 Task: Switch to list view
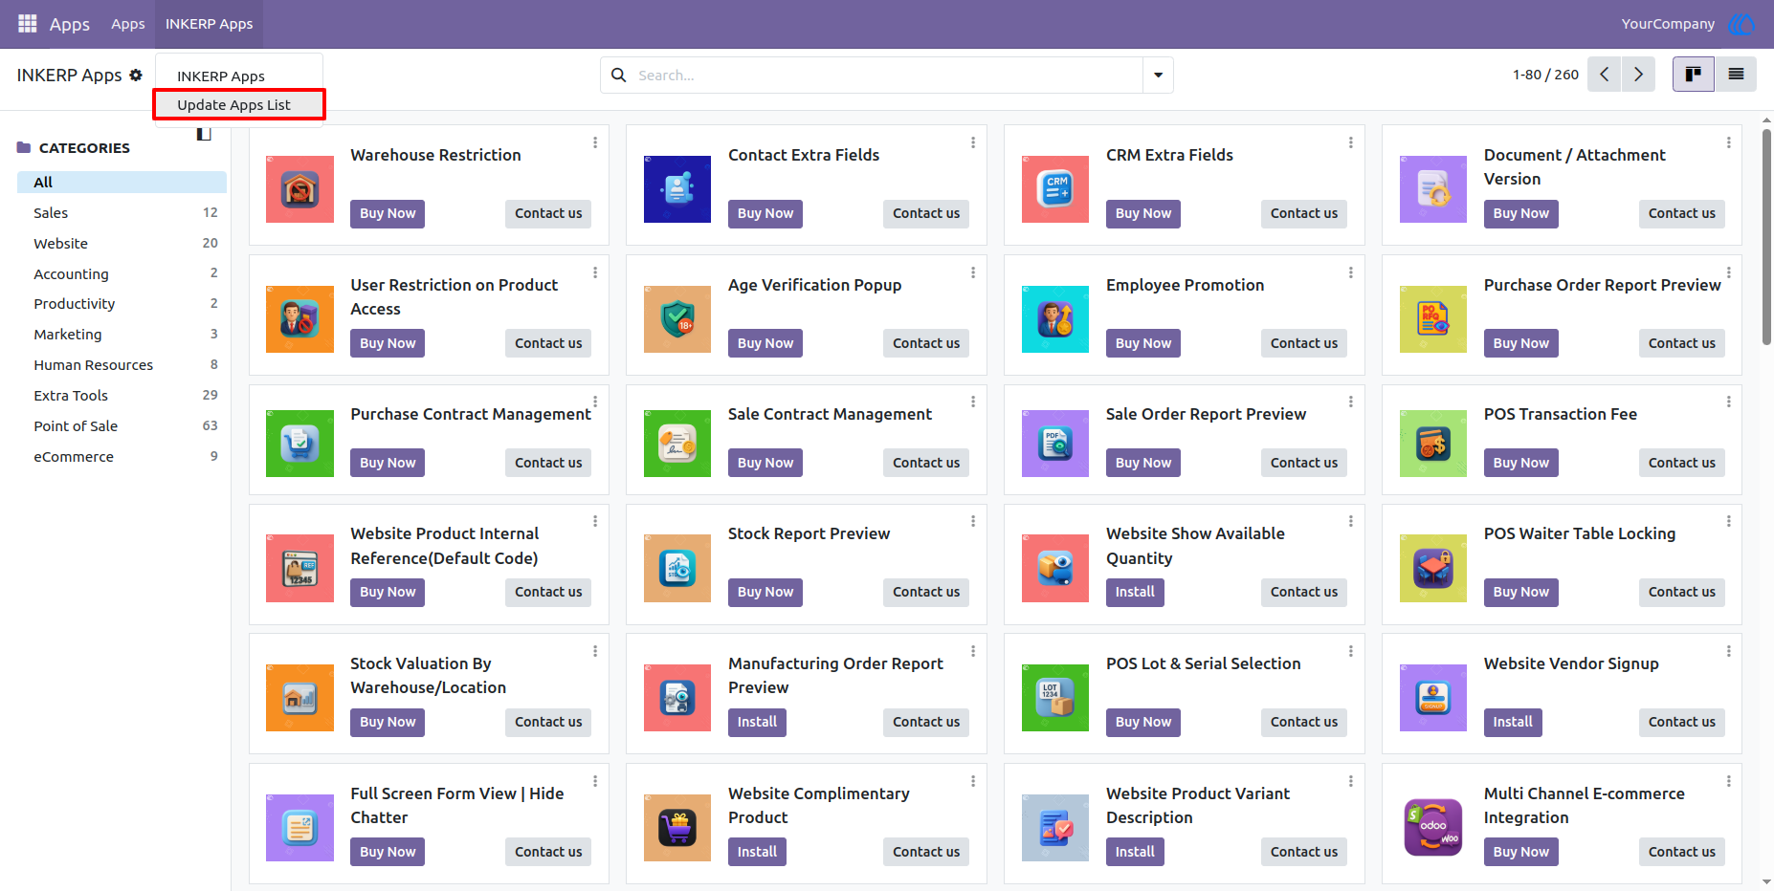pos(1735,74)
